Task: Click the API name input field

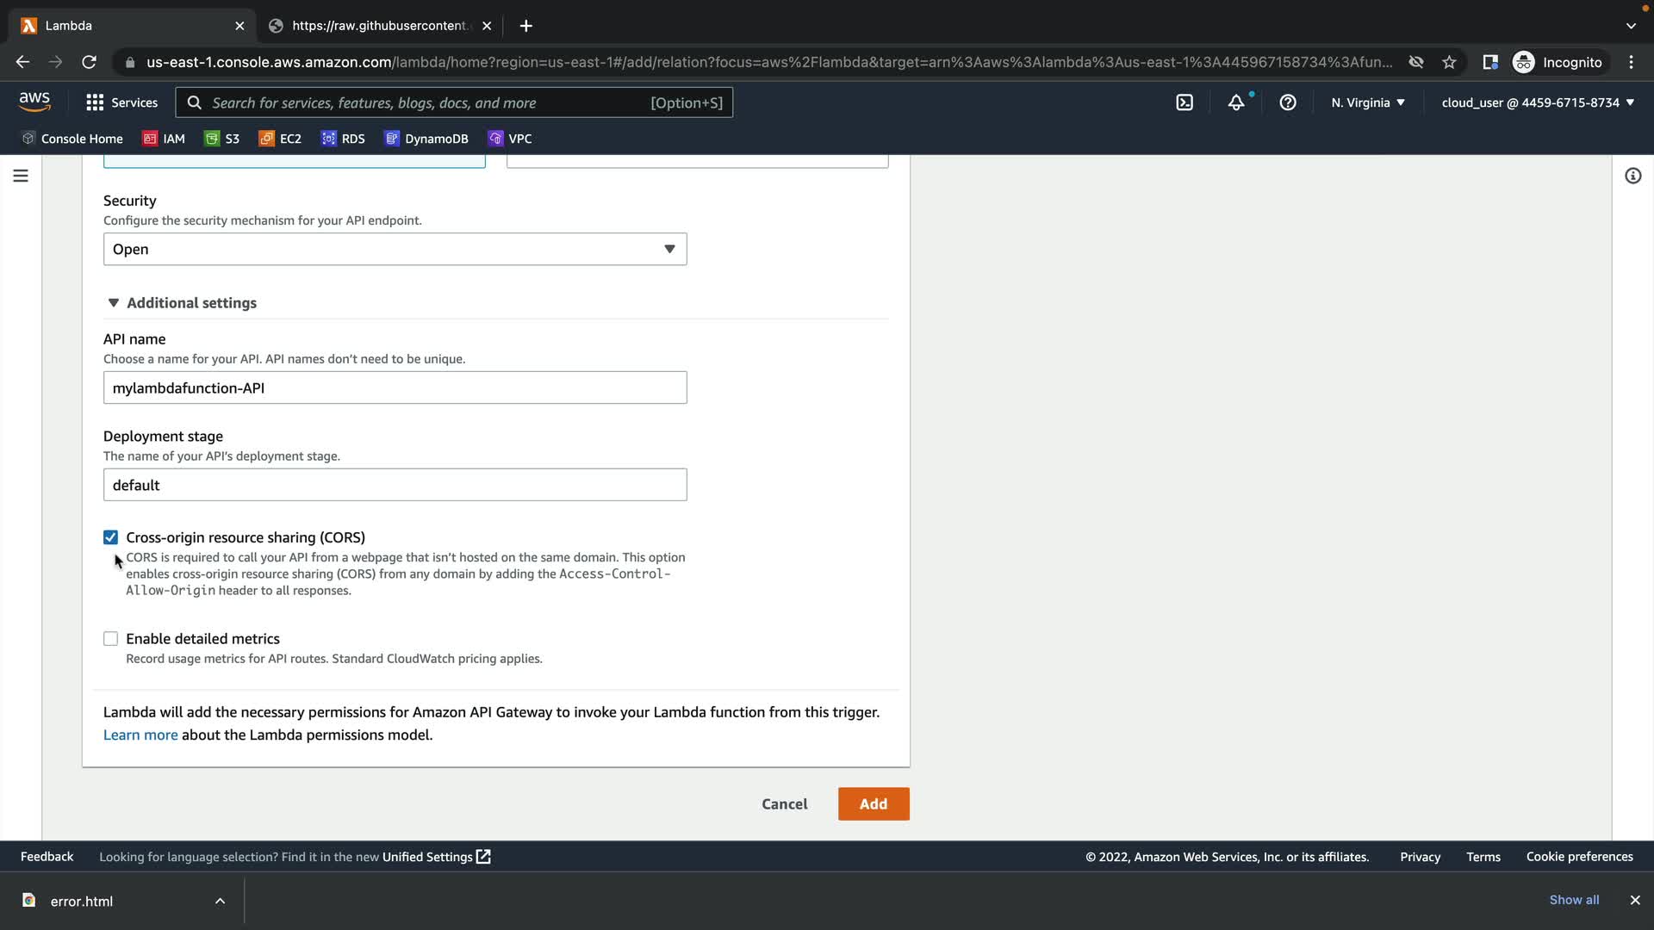Action: pos(395,387)
